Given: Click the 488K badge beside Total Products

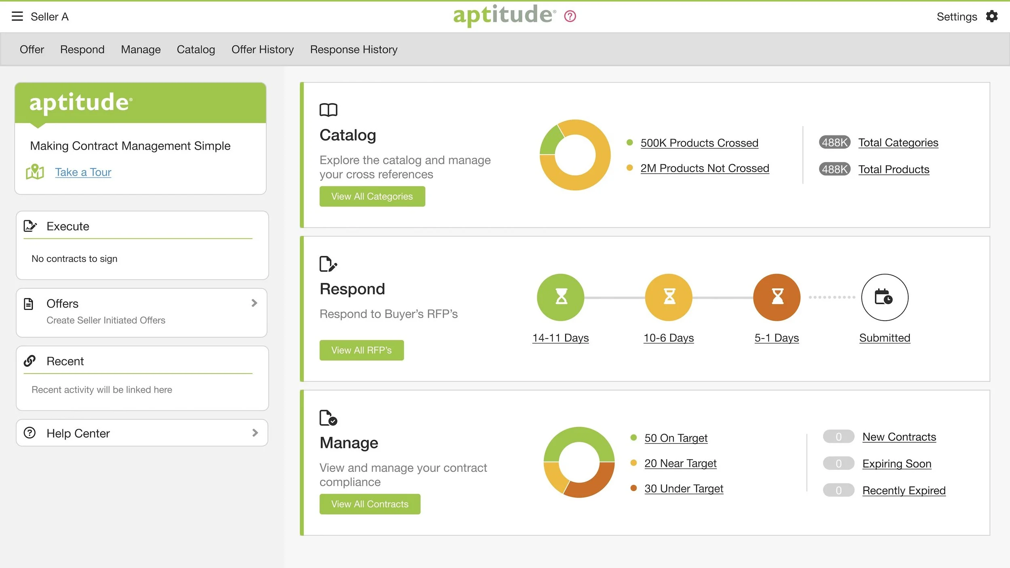Looking at the screenshot, I should [835, 169].
